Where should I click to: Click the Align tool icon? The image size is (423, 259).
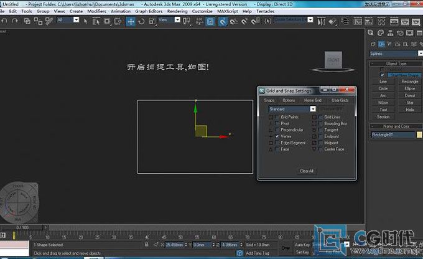[x=332, y=21]
